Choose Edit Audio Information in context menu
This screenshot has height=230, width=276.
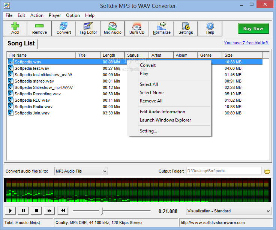[169, 112]
